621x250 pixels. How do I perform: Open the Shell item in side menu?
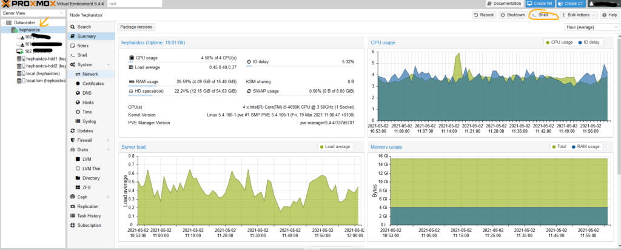91,55
